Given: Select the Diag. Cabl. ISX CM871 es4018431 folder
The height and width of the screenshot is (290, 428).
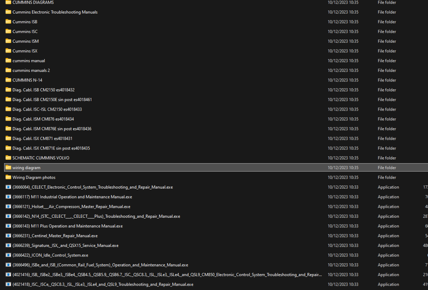Looking at the screenshot, I should click(x=42, y=138).
